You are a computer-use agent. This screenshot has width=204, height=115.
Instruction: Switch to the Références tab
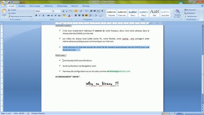coord(48,6)
